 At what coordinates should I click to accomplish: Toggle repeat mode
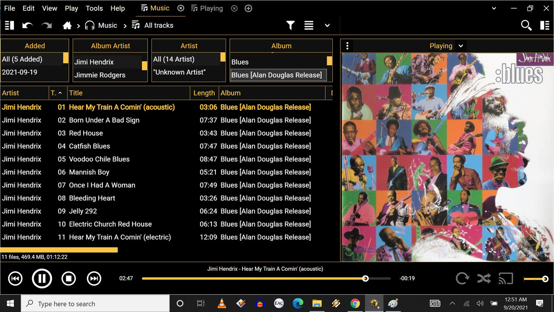[462, 278]
